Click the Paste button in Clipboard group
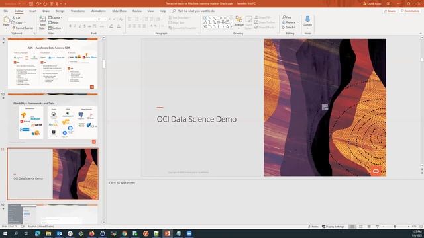Viewport: 424px width, 238px height. [x=6, y=22]
